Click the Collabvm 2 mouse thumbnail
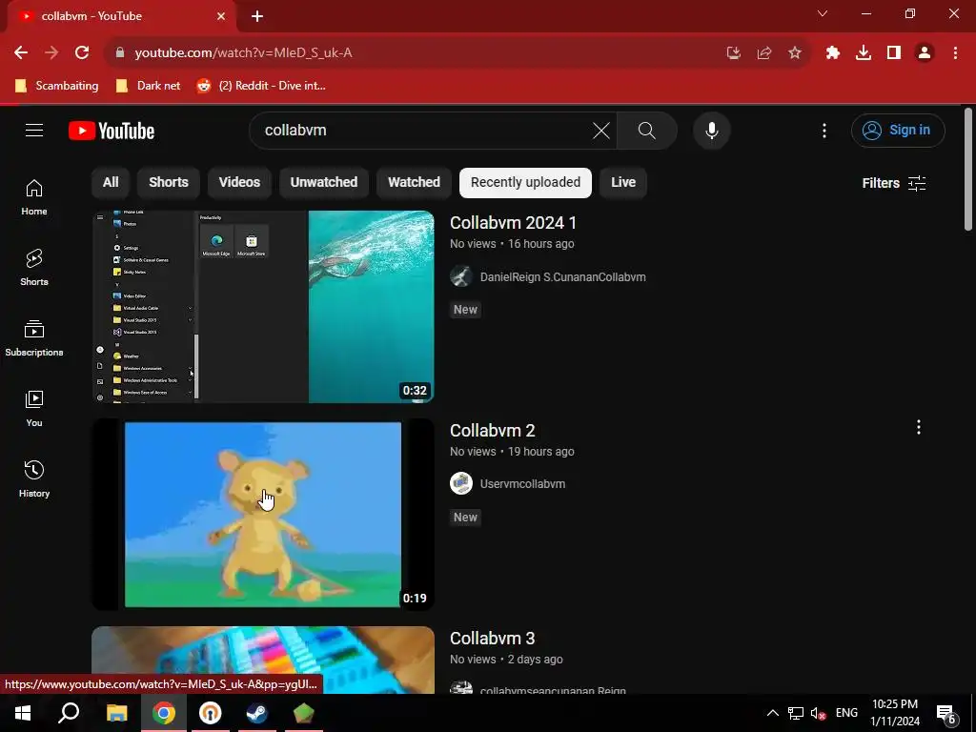Viewport: 976px width, 732px height. coord(263,514)
